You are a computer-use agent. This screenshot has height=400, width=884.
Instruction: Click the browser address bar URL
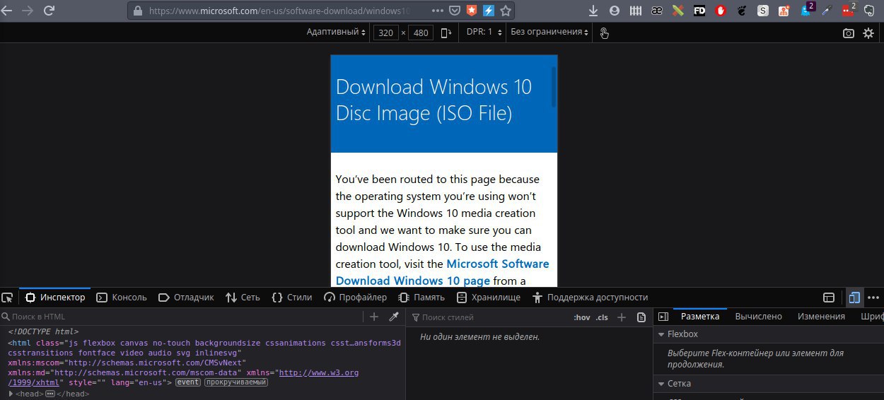(x=280, y=11)
